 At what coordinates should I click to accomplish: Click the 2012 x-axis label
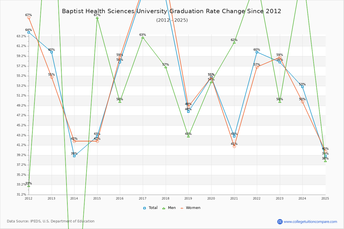click(x=29, y=198)
